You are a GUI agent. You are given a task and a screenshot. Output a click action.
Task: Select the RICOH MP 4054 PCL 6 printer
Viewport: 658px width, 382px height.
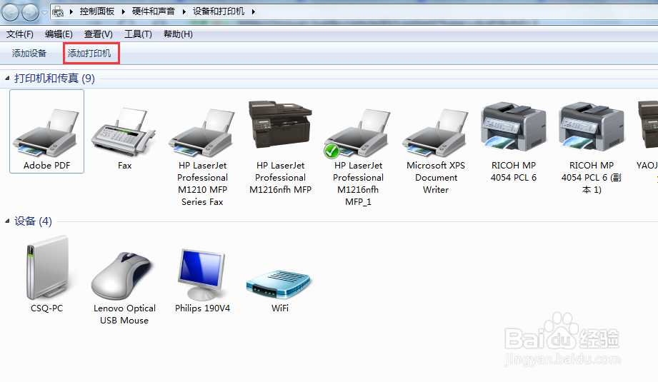514,126
